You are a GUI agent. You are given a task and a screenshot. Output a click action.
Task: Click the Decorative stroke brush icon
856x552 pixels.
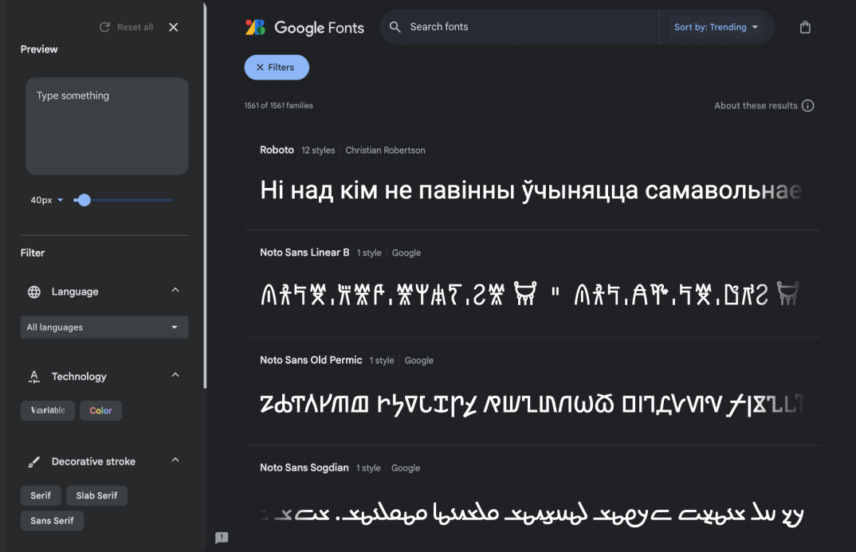coord(33,461)
